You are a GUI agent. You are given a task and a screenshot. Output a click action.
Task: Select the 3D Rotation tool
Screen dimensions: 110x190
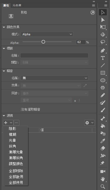pyautogui.click(x=103, y=35)
